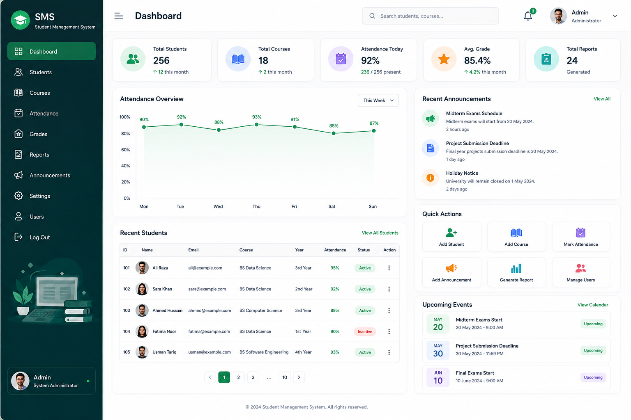Click the Add Course book icon
Viewport: 631px width, 420px height.
(x=516, y=233)
